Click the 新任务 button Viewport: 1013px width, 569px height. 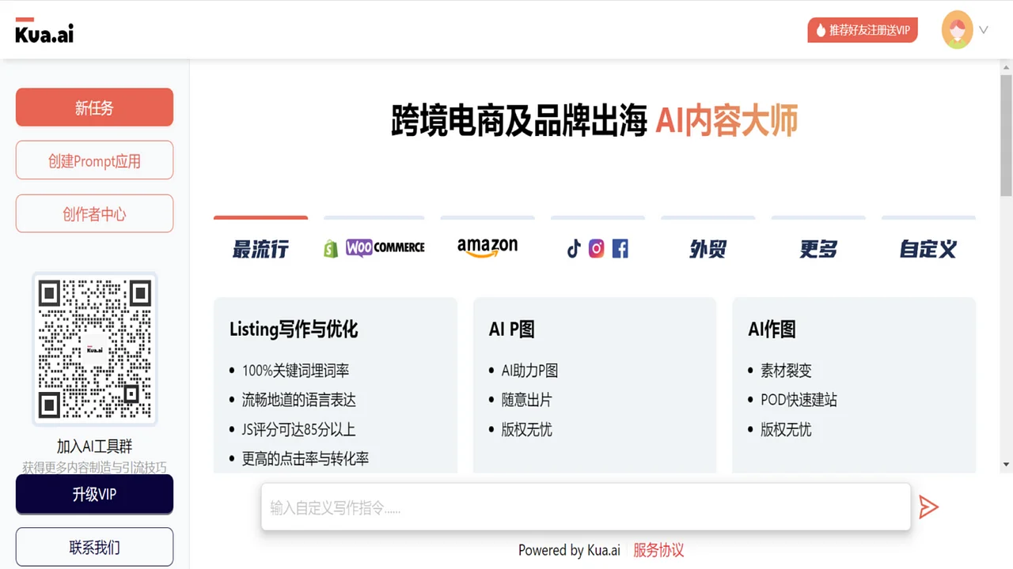pos(94,107)
